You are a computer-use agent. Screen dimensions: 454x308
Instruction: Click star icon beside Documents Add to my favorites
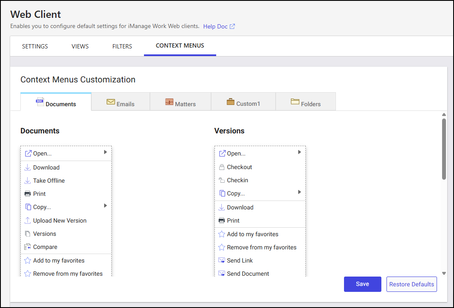point(28,260)
